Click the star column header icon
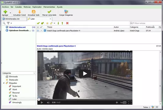The width and height of the screenshot is (163, 110). 38,27
